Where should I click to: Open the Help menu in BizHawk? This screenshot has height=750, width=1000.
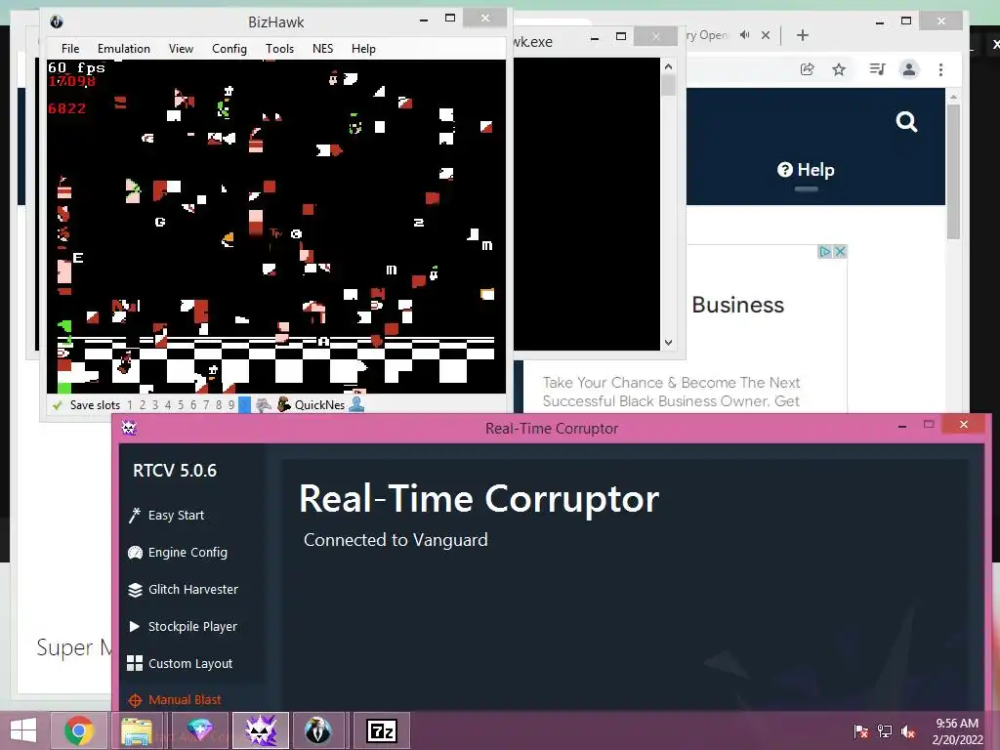[x=363, y=49]
